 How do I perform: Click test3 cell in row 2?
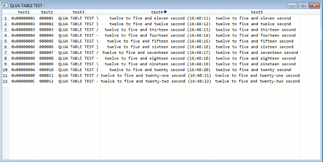(78, 24)
